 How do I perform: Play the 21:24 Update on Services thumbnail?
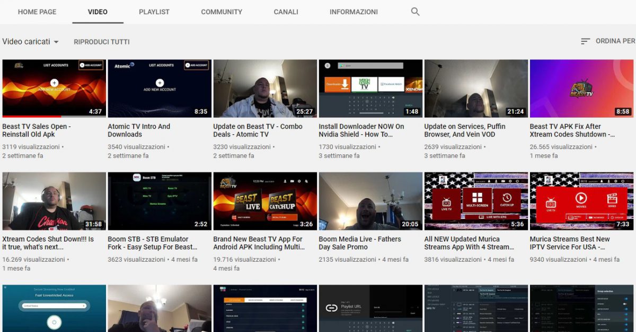tap(476, 88)
